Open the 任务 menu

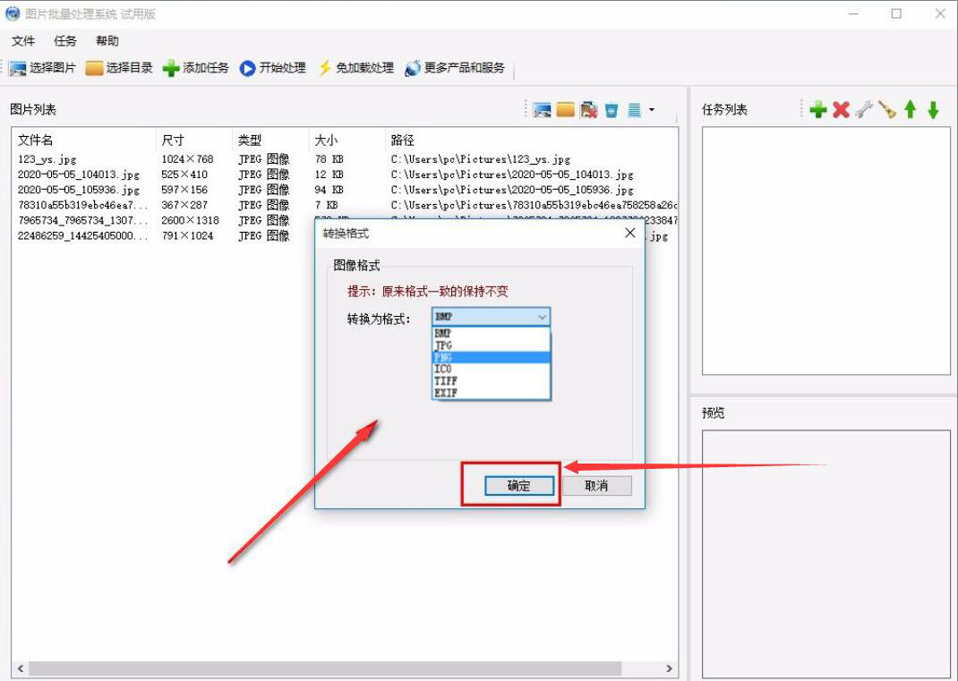click(65, 41)
